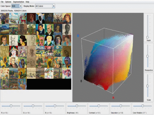The image size is (154, 115).
Task: Click the blossoming trees painting thumbnail
Action: pyautogui.click(x=58, y=18)
